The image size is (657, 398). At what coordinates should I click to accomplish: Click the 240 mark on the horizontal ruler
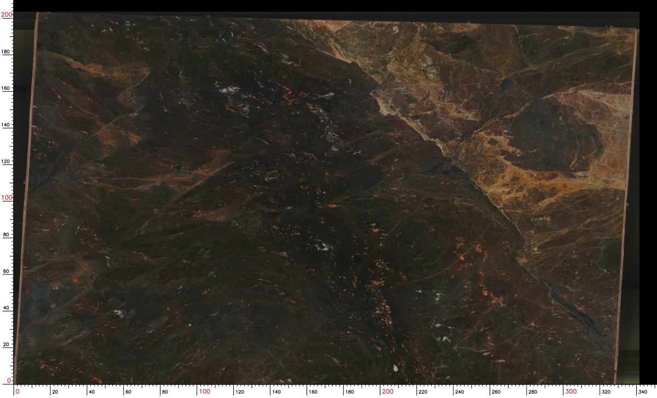[460, 392]
